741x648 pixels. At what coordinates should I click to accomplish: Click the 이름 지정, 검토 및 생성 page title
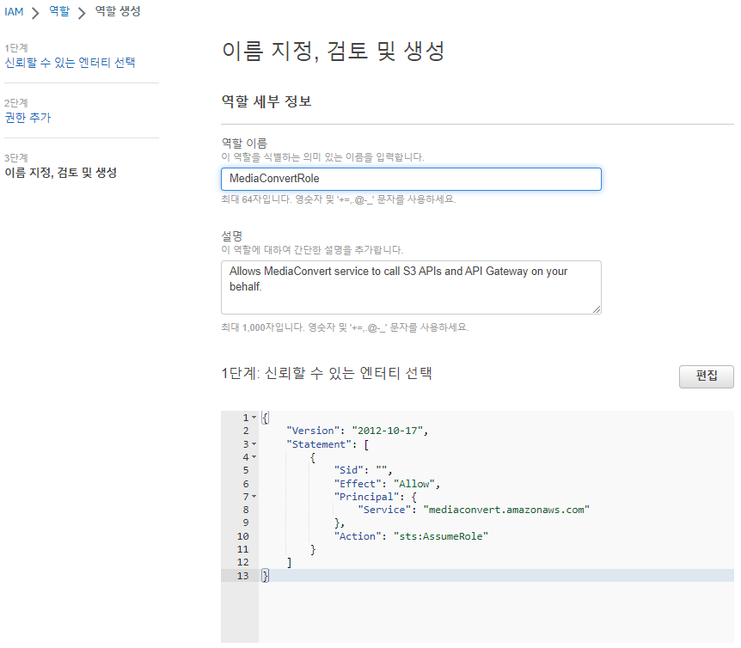click(334, 51)
